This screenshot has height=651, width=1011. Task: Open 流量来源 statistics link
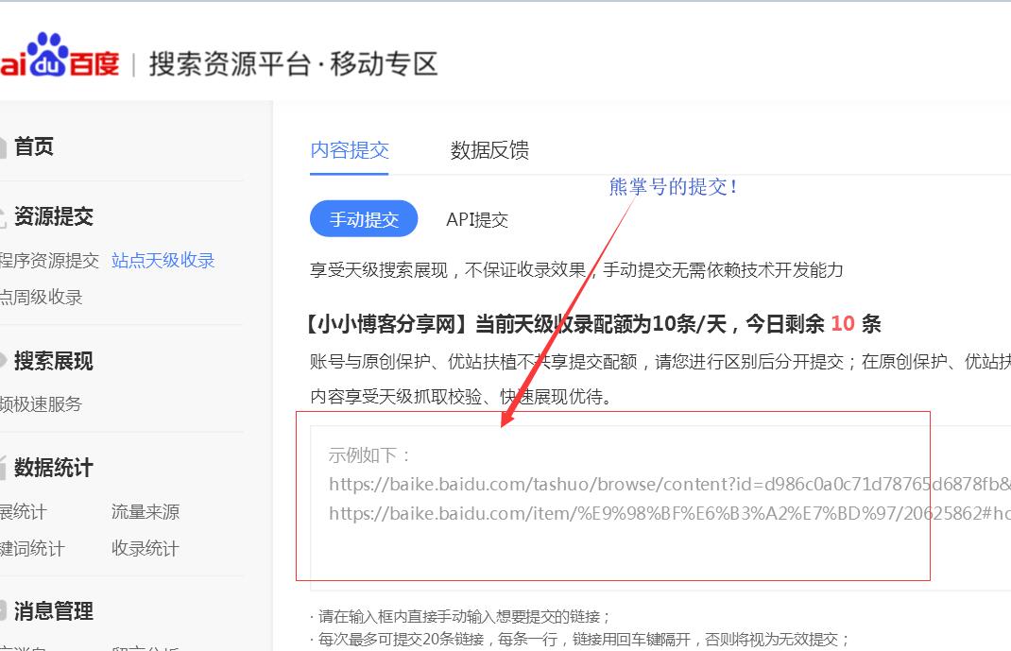pos(146,512)
